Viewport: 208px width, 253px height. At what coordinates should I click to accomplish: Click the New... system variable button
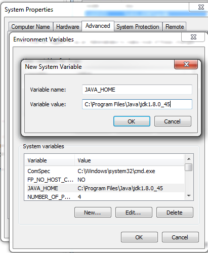coord(93,213)
